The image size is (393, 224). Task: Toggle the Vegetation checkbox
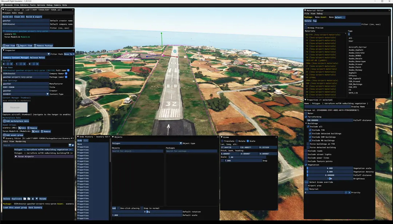pos(306,165)
